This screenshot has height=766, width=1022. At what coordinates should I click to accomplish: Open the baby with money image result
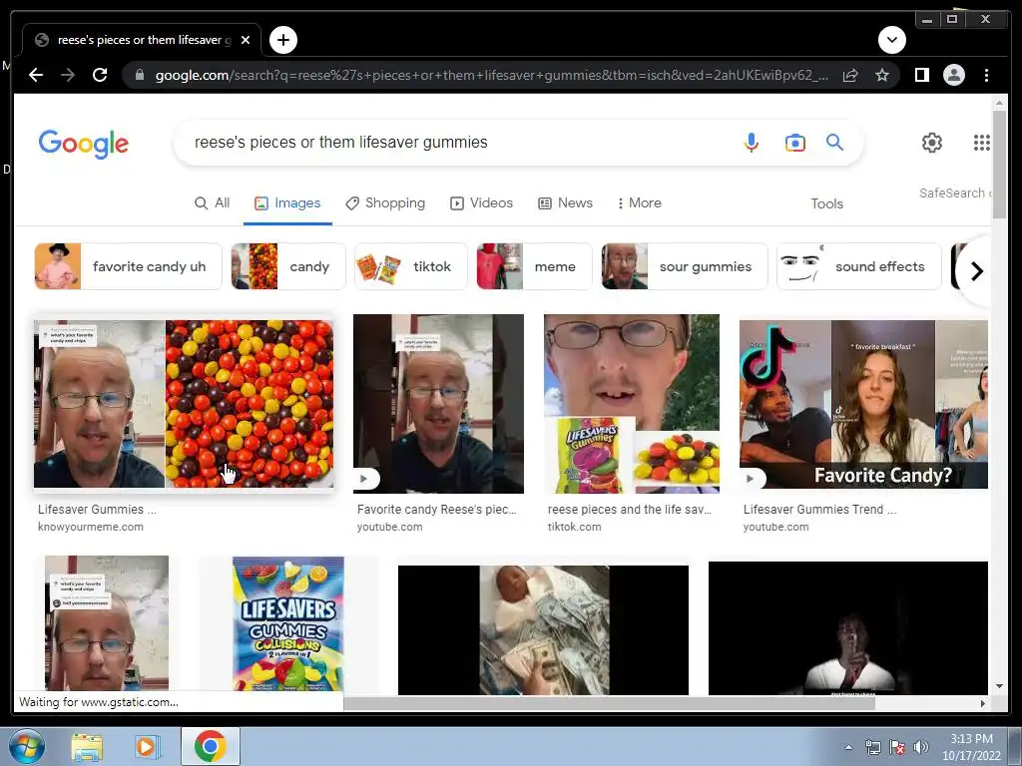click(543, 630)
